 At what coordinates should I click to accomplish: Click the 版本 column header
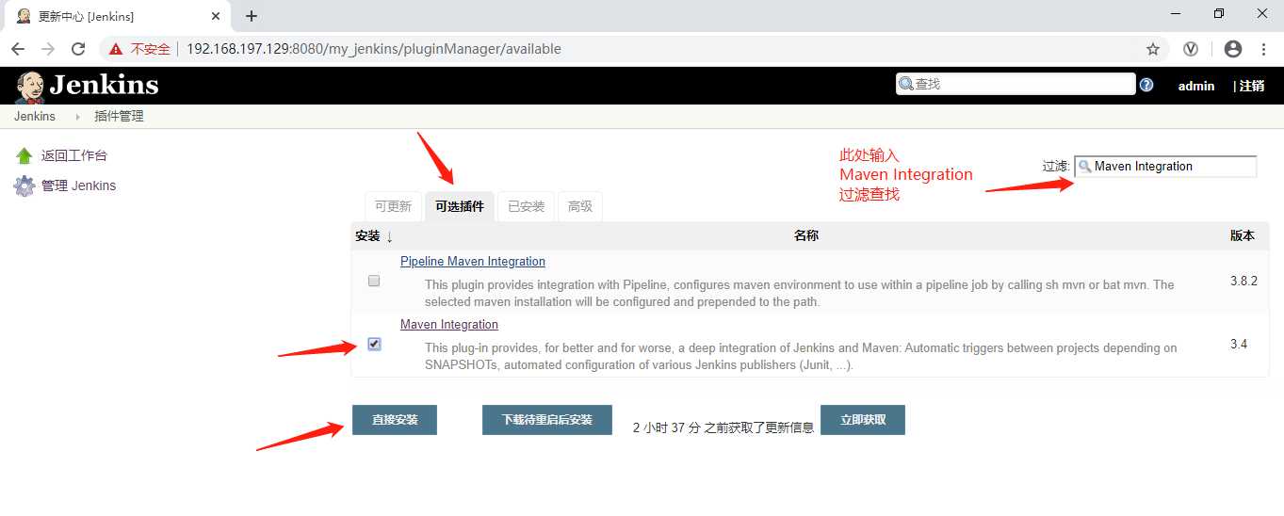pyautogui.click(x=1243, y=236)
